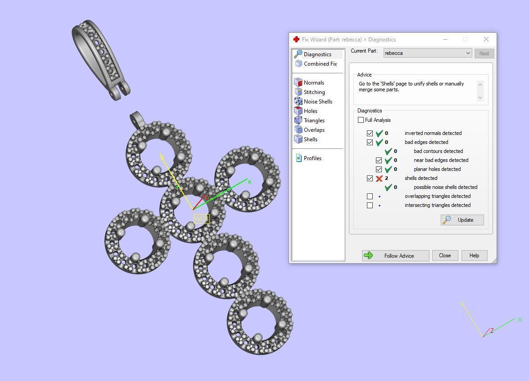Click the Update button
This screenshot has width=529, height=381.
pyautogui.click(x=462, y=220)
